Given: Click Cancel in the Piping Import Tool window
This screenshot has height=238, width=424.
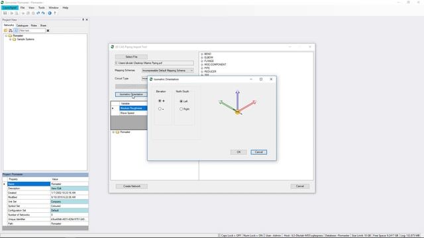Looking at the screenshot, I should (x=300, y=186).
